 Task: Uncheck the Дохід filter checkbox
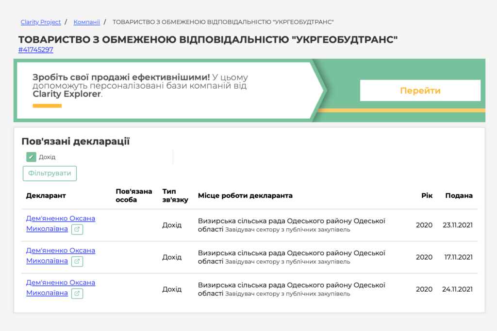pyautogui.click(x=31, y=157)
